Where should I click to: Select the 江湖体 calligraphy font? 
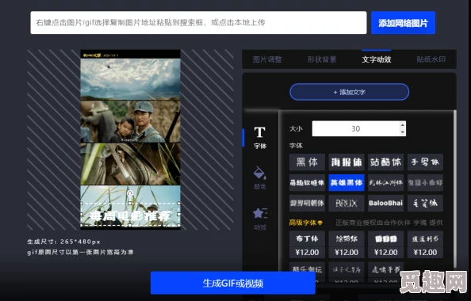[385, 182]
